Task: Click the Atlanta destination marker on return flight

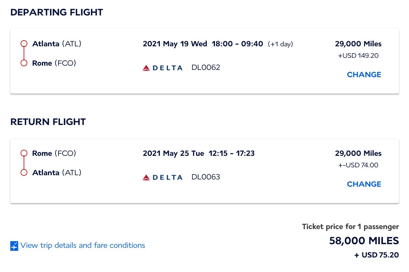Action: coord(24,172)
